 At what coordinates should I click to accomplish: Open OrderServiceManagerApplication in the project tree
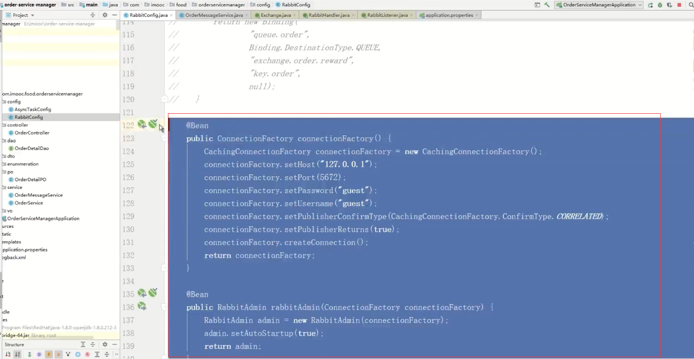pyautogui.click(x=43, y=218)
